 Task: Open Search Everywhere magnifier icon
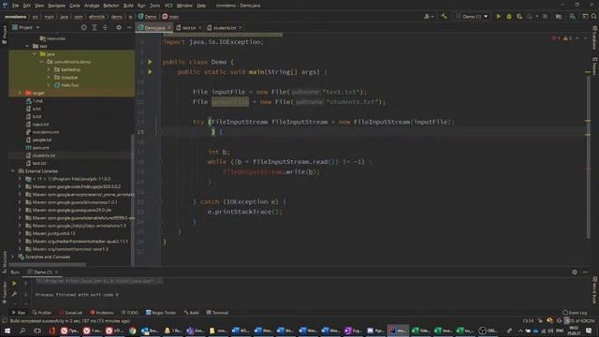593,17
